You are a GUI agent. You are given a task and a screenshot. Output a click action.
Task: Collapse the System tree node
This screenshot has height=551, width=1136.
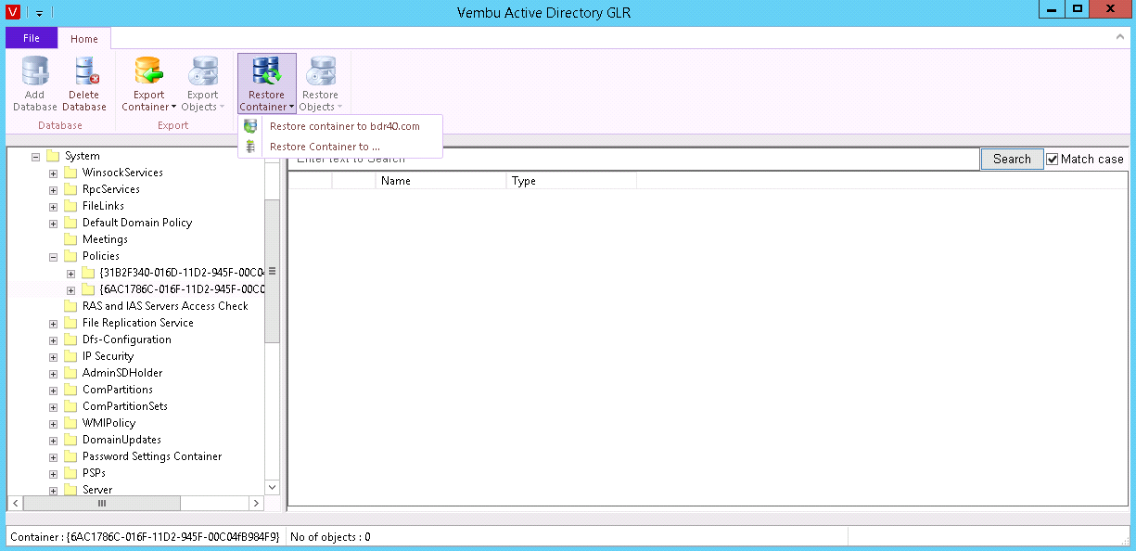coord(35,157)
